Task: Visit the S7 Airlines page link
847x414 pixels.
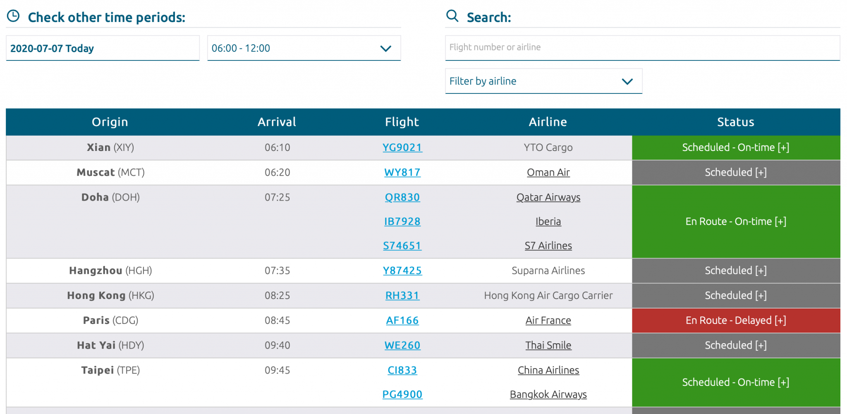Action: click(548, 246)
